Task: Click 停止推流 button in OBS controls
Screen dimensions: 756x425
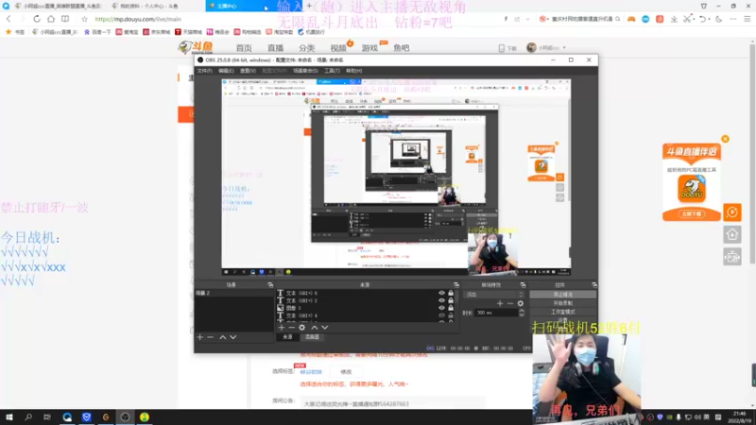Action: 562,295
